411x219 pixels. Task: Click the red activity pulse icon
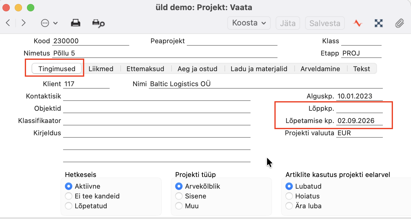[358, 23]
